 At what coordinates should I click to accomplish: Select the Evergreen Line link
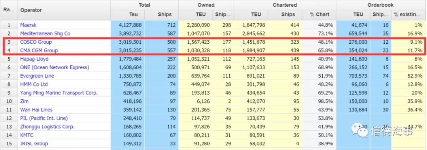(x=37, y=76)
